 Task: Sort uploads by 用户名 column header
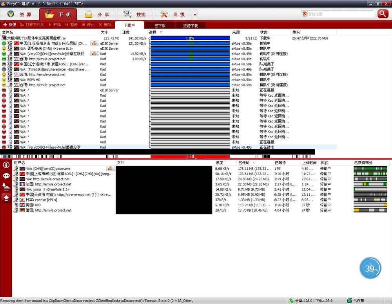coord(64,163)
